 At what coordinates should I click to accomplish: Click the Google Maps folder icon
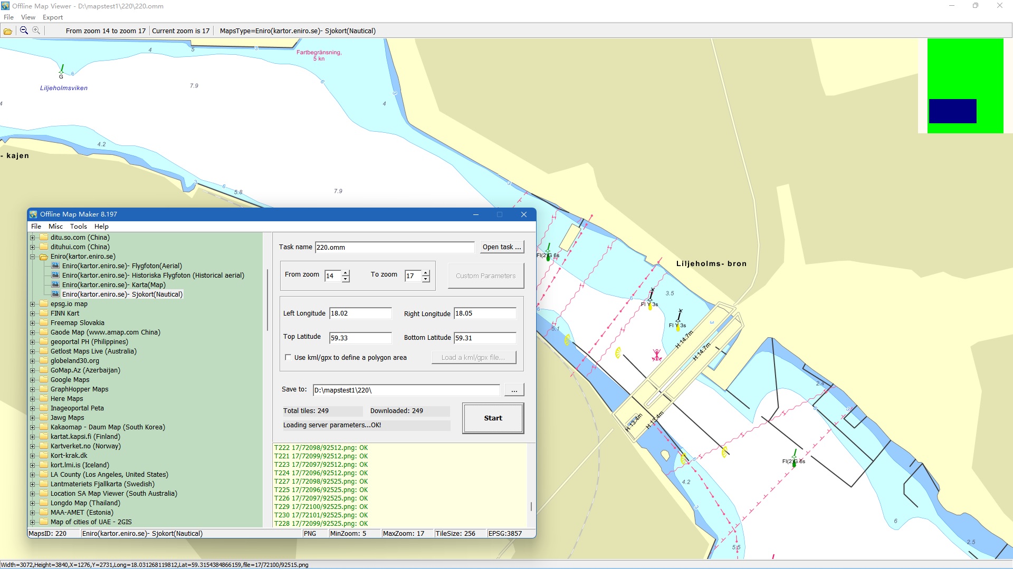[44, 380]
